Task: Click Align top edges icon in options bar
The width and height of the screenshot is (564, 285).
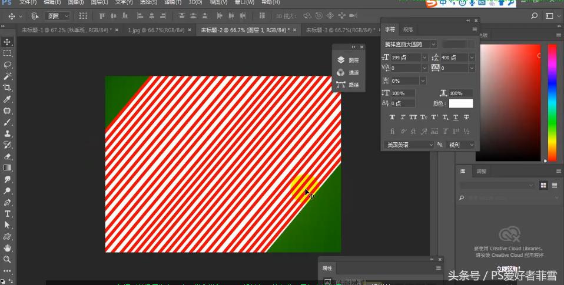Action: tap(102, 16)
